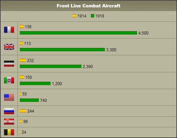Click the United Kingdom flag icon
The image size is (177, 138).
[x=9, y=47]
